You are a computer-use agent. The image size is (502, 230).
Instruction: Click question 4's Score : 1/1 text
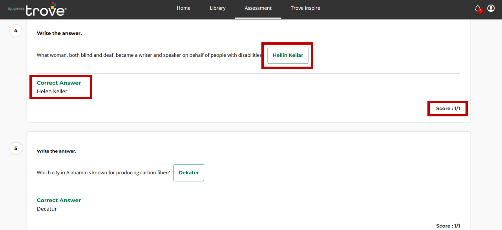pyautogui.click(x=448, y=109)
